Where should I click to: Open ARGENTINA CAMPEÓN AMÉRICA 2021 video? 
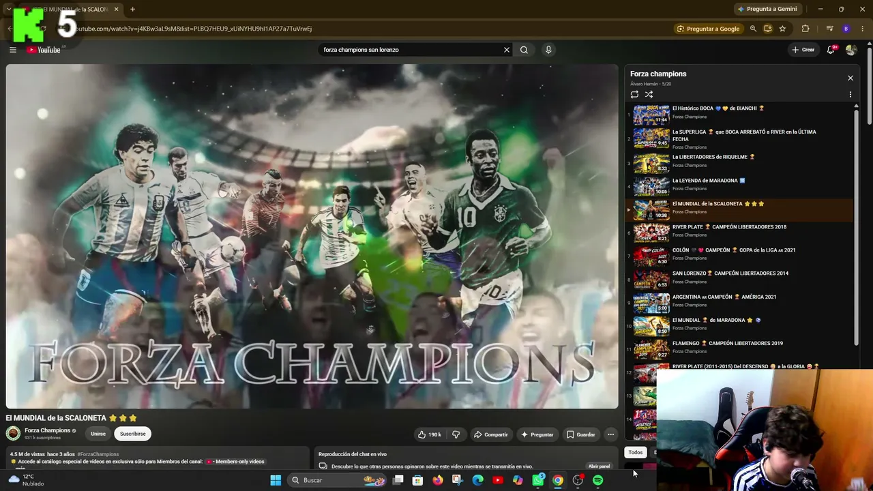tap(739, 302)
